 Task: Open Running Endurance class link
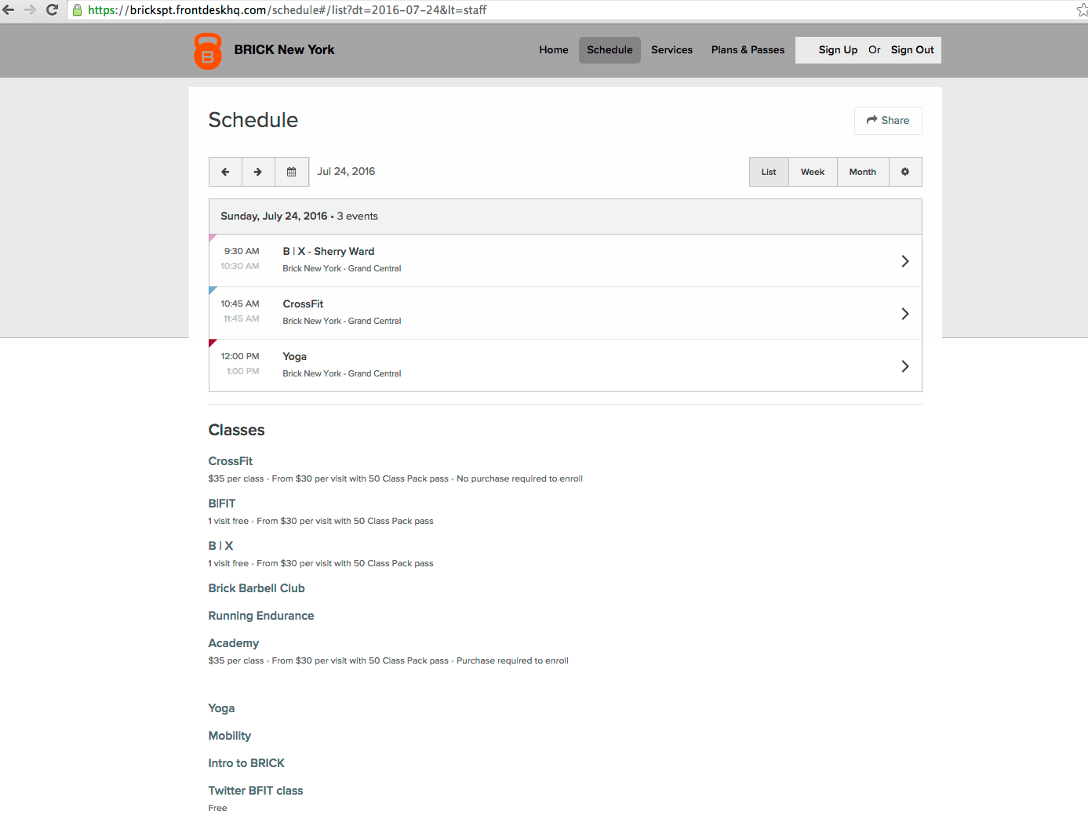pos(261,616)
